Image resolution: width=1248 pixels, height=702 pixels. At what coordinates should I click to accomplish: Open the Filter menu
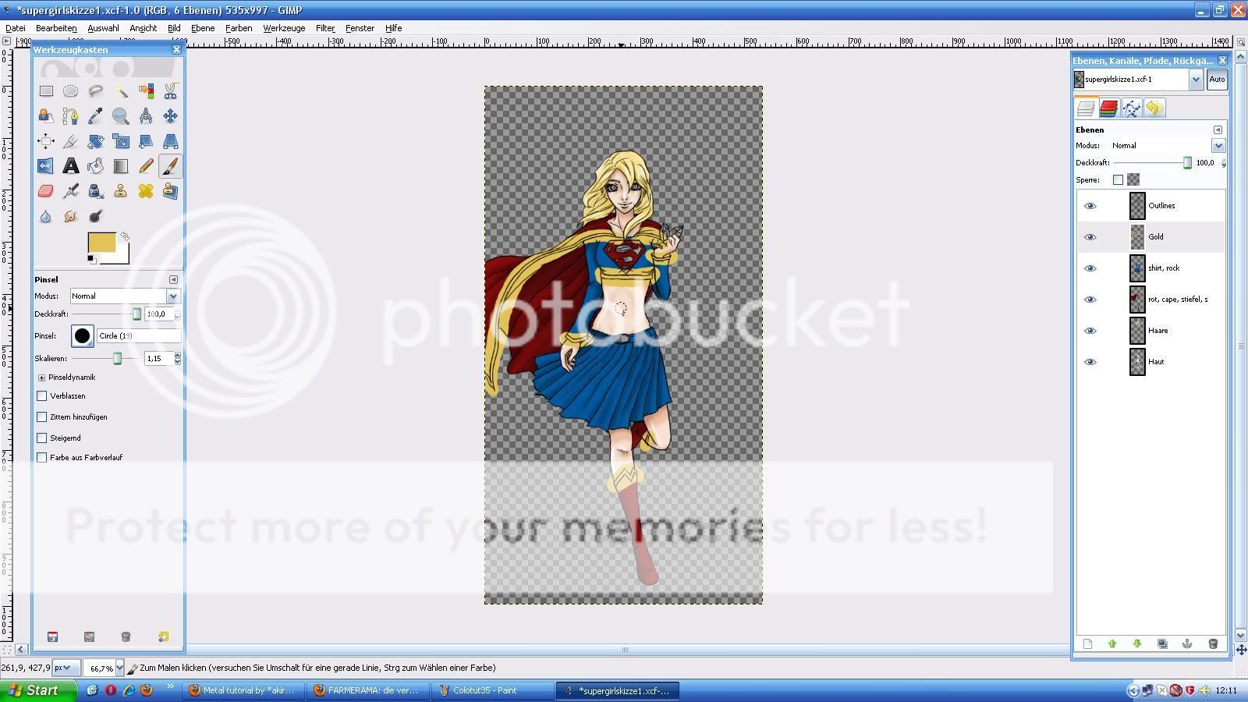tap(325, 28)
